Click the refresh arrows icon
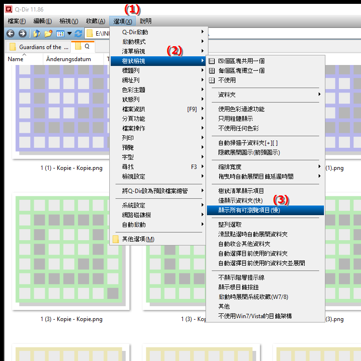361x361 pixels. pyautogui.click(x=78, y=34)
